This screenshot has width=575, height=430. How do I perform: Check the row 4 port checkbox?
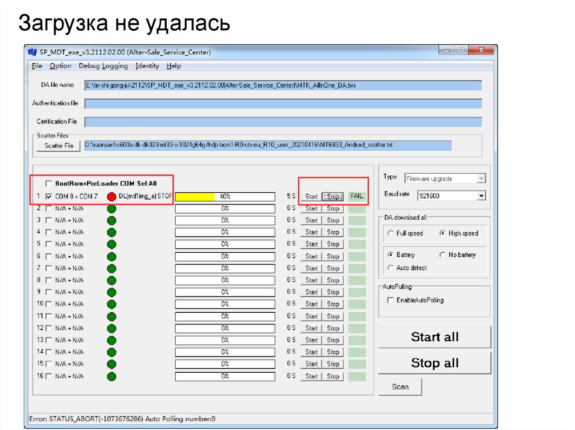48,232
